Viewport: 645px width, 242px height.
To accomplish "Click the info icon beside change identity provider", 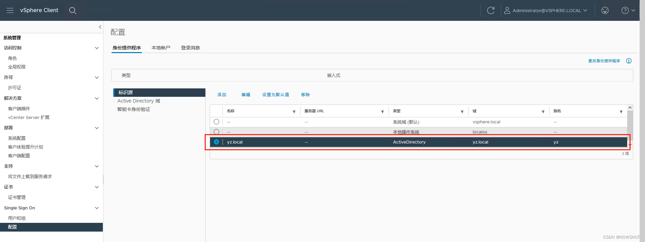I will click(629, 61).
